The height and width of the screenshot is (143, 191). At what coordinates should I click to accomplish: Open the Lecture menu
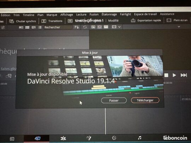pyautogui.click(x=81, y=14)
